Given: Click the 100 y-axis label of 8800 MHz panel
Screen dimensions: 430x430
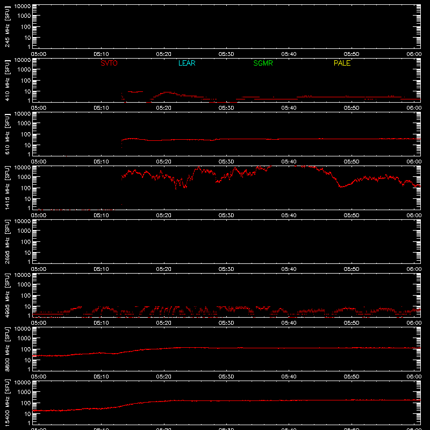Looking at the screenshot, I should click(26, 349).
